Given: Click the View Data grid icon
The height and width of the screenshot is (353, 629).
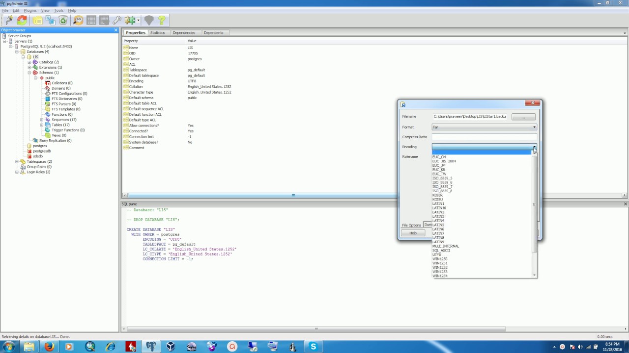Looking at the screenshot, I should (x=91, y=20).
